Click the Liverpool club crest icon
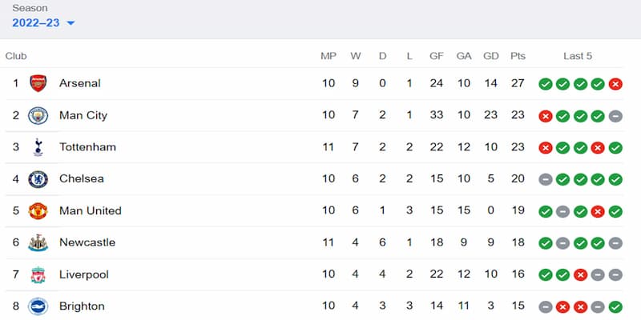 [38, 274]
